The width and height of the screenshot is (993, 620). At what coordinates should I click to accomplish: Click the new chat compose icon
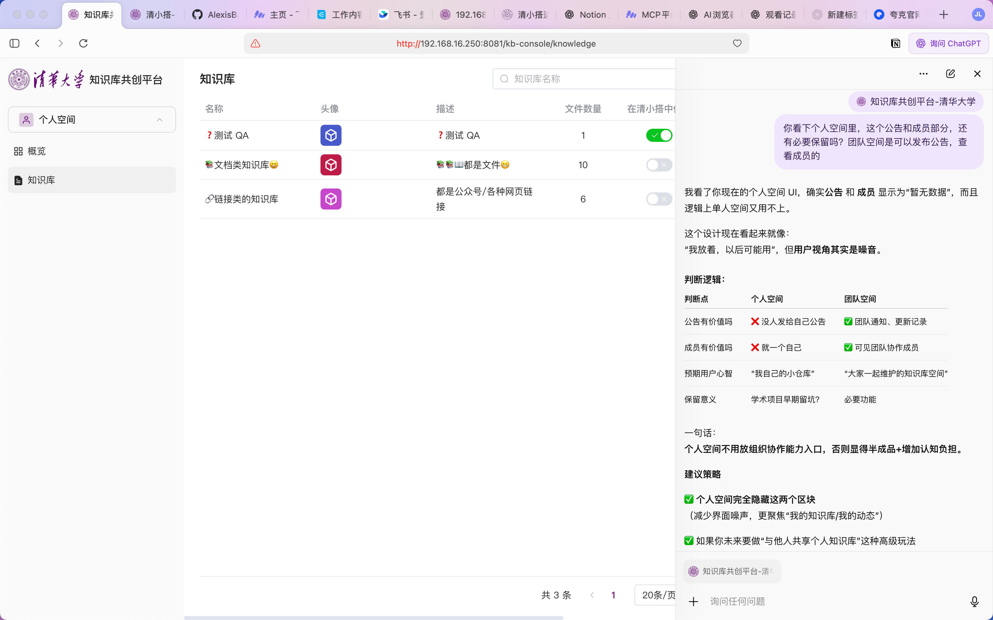coord(950,74)
